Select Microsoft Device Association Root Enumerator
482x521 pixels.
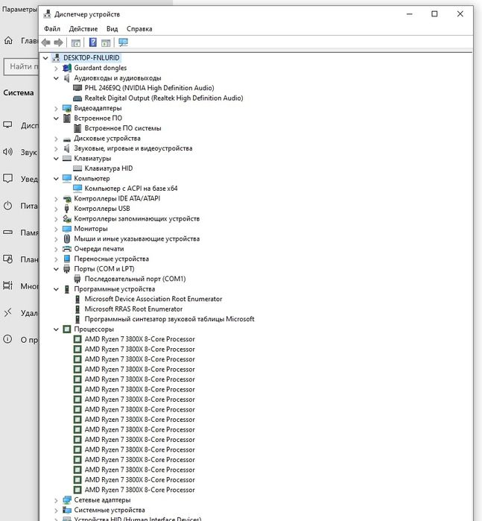coord(153,299)
